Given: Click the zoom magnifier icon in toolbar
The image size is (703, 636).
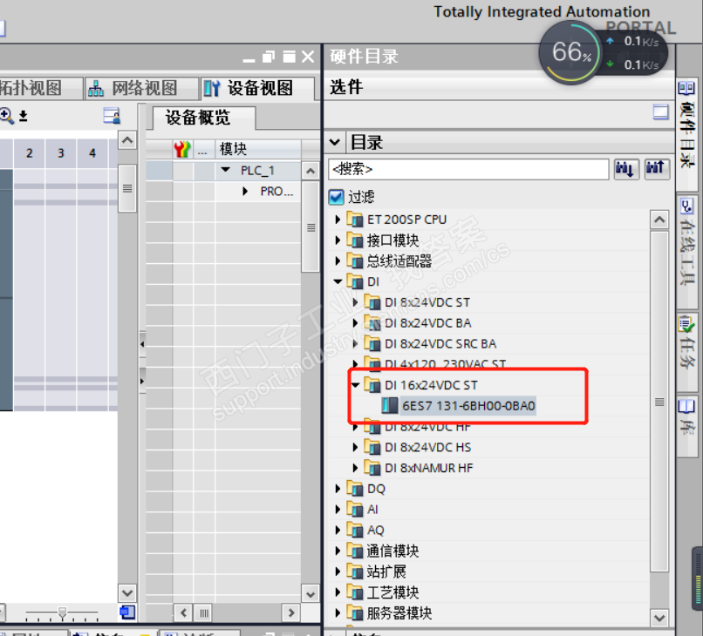Looking at the screenshot, I should (x=6, y=116).
